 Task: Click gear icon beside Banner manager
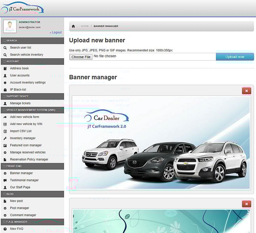5,173
